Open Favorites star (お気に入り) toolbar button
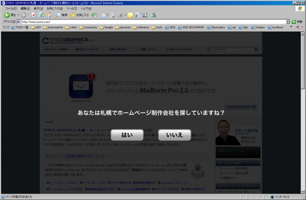 pos(79,15)
